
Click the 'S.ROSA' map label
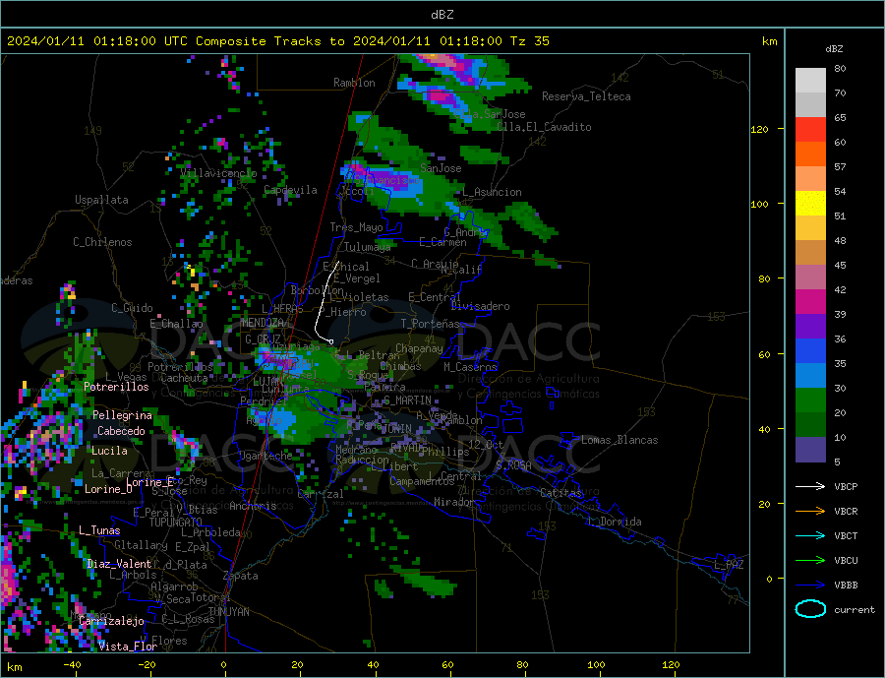(x=513, y=465)
